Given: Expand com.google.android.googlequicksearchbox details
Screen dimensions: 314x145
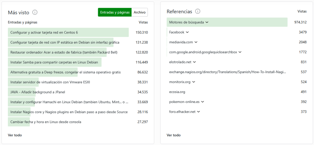Looking at the screenshot, I should click(x=240, y=52).
